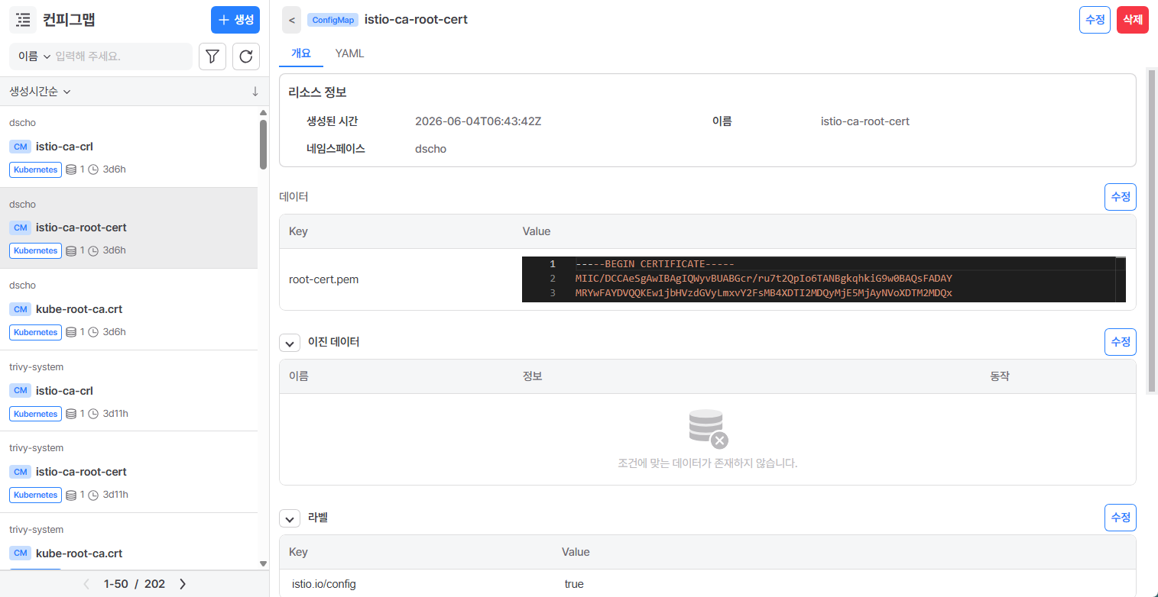The width and height of the screenshot is (1158, 597).
Task: Click the search input field
Action: click(122, 56)
